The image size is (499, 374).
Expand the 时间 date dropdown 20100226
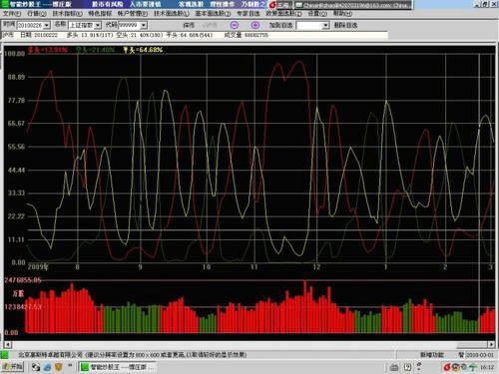[47, 25]
